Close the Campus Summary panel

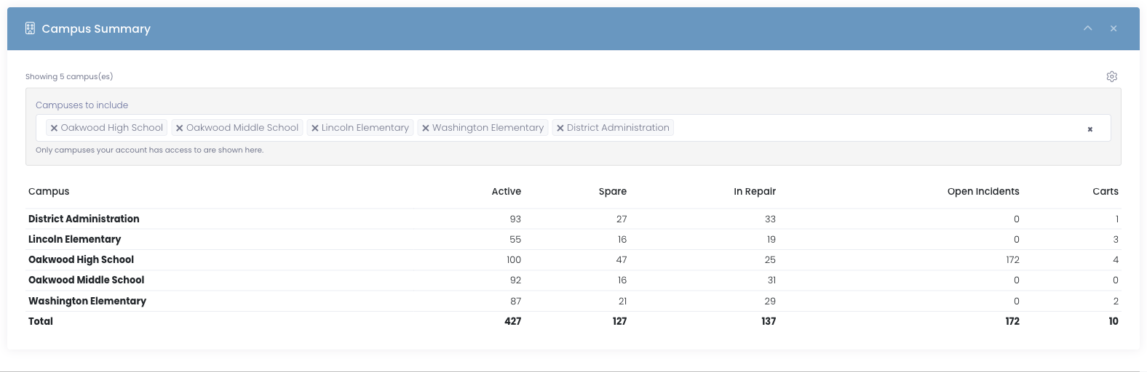pyautogui.click(x=1114, y=28)
